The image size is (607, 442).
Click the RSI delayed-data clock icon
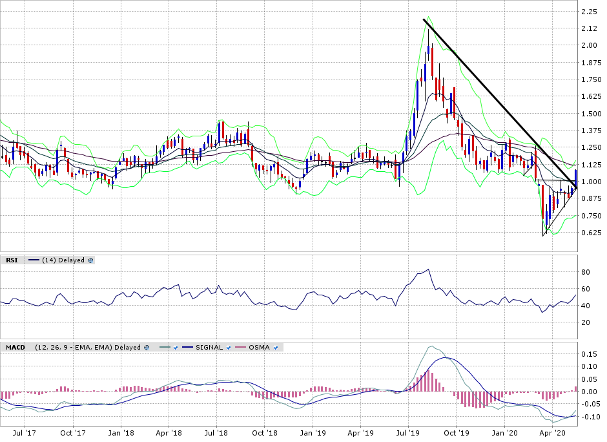click(90, 260)
